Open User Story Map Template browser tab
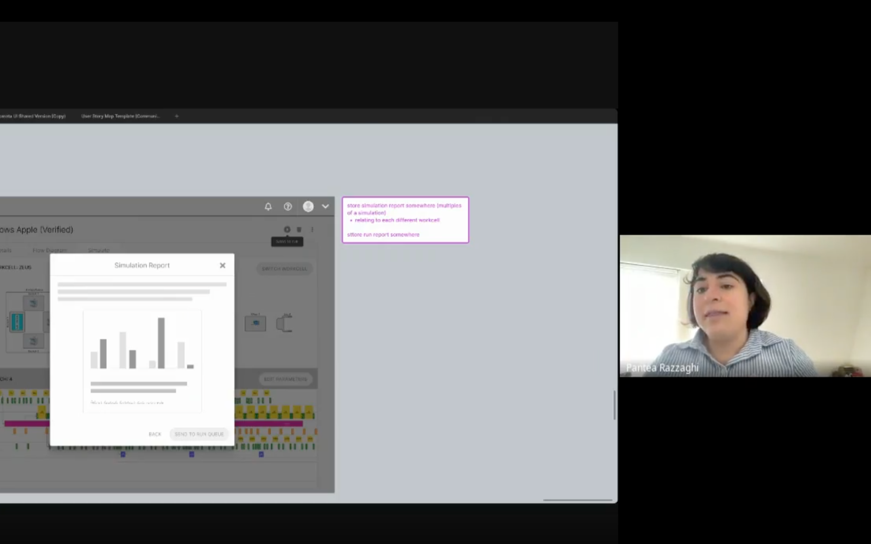This screenshot has width=871, height=544. [x=120, y=116]
